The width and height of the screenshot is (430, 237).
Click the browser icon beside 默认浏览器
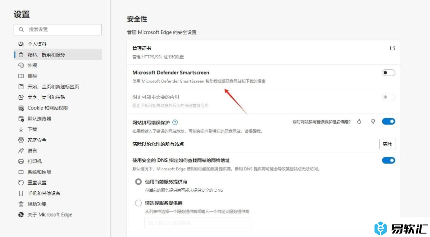[21, 119]
